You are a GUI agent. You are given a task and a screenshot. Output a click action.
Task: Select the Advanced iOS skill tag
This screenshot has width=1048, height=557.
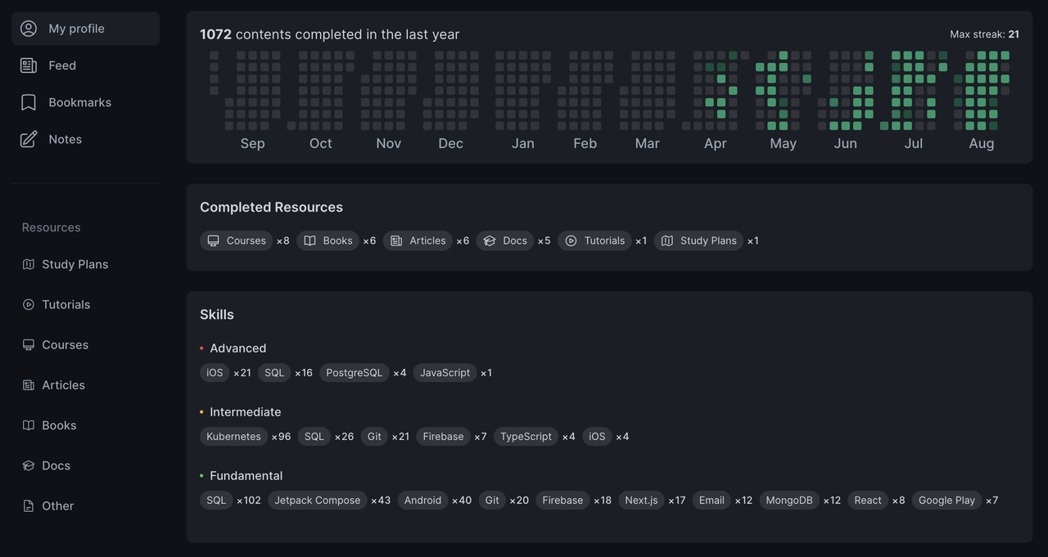pos(215,373)
